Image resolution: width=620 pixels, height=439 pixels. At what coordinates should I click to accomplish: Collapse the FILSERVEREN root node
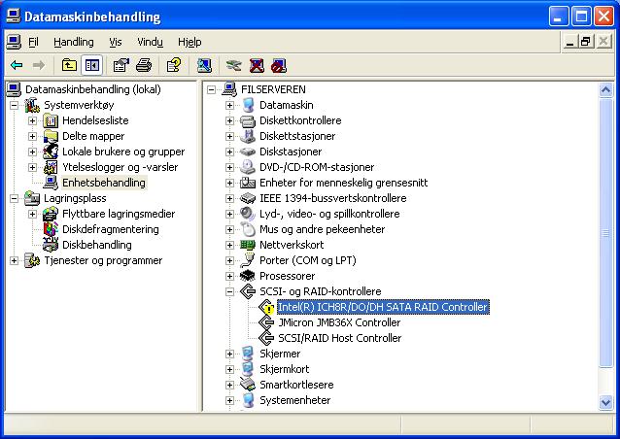(211, 89)
